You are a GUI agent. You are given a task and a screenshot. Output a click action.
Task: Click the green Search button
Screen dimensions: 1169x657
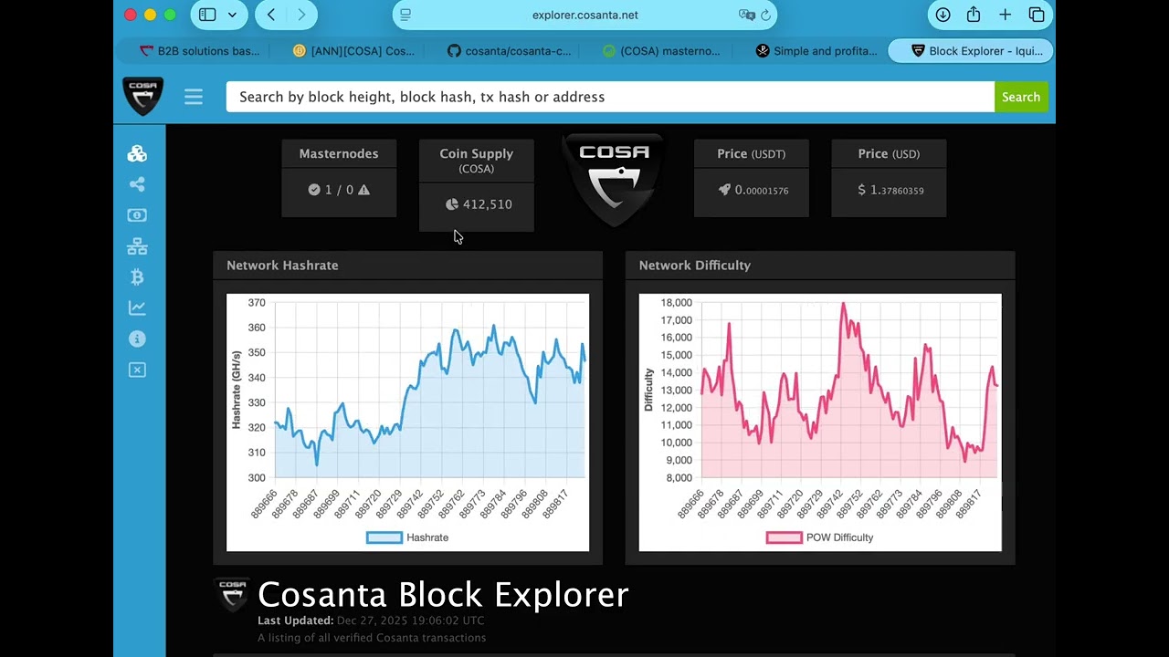[x=1021, y=97]
